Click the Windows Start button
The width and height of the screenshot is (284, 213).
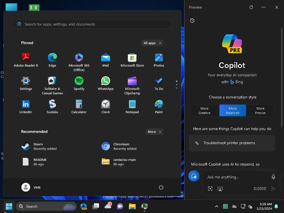(9, 206)
